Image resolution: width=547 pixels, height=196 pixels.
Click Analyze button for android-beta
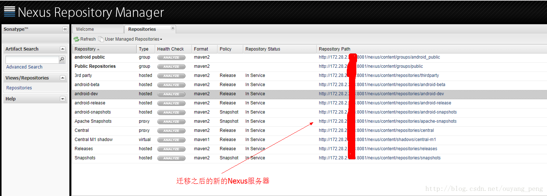171,85
